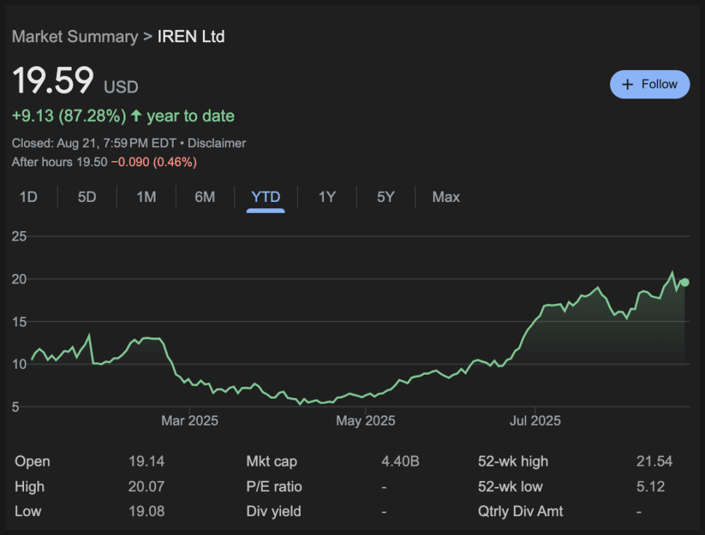Open the Market Summary breadcrumb link
This screenshot has width=705, height=535.
(75, 36)
